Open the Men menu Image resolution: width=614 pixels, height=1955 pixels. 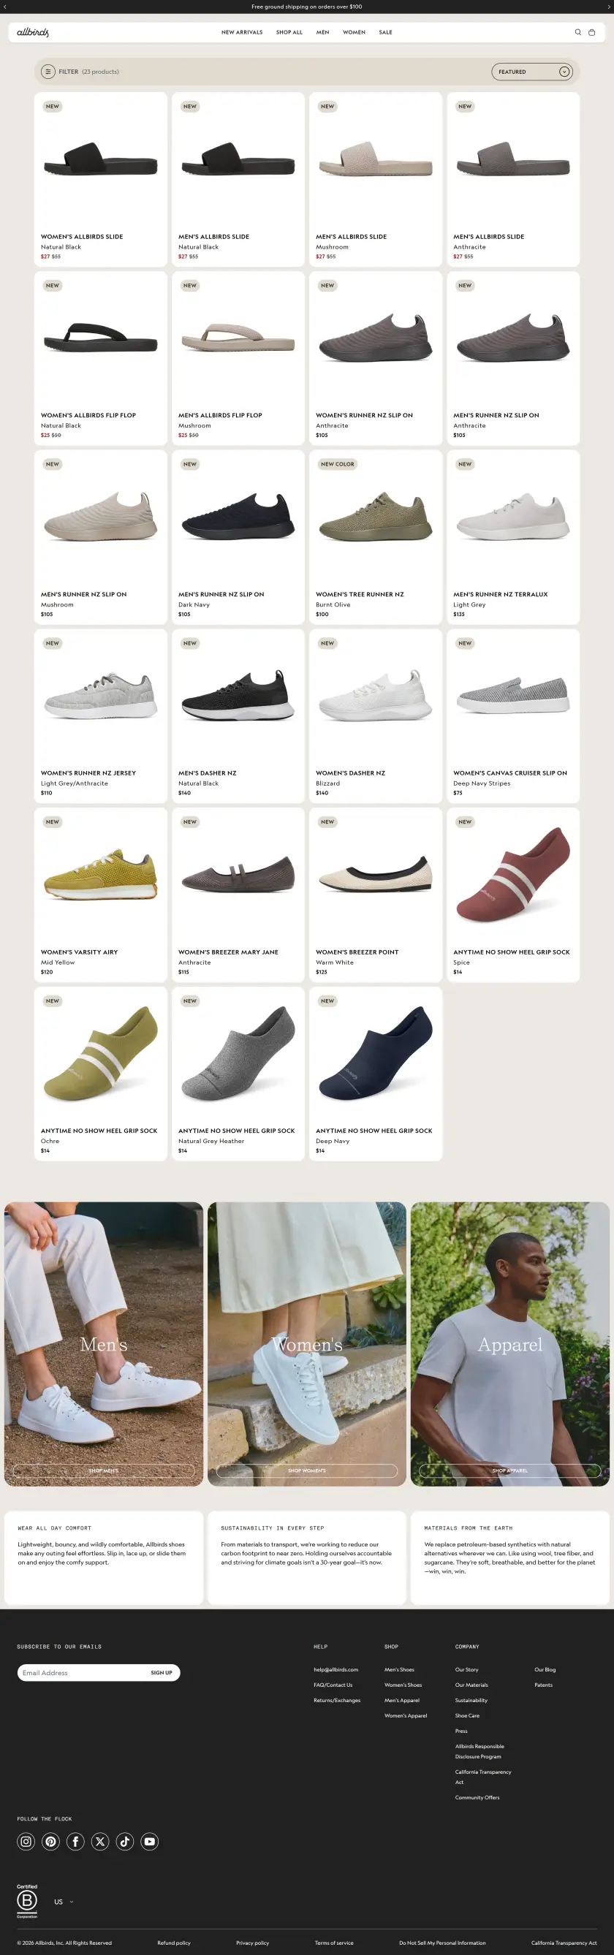pyautogui.click(x=322, y=33)
